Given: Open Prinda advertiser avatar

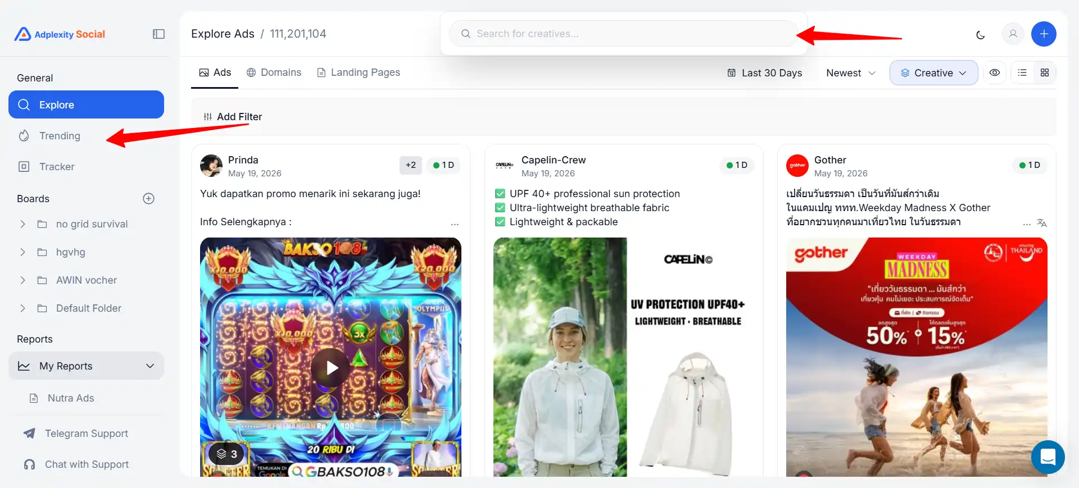Looking at the screenshot, I should tap(211, 166).
